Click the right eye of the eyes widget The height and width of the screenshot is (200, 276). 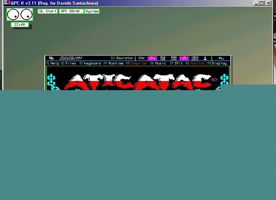point(27,14)
